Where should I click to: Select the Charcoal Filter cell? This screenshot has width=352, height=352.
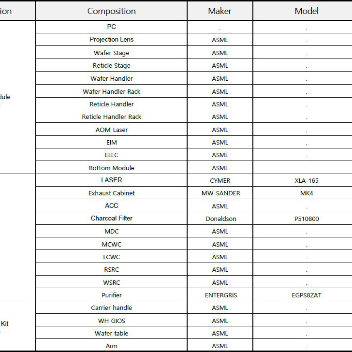[111, 218]
